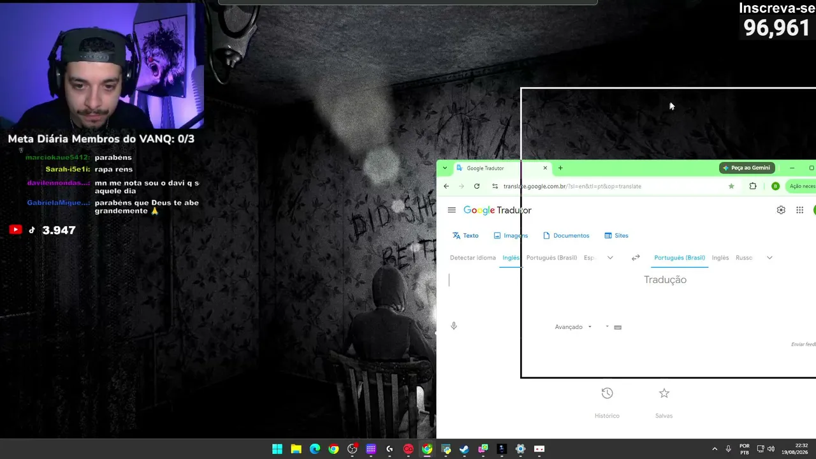Open the keyboard options dropdown arrow
Viewport: 816px width, 459px height.
click(x=607, y=327)
